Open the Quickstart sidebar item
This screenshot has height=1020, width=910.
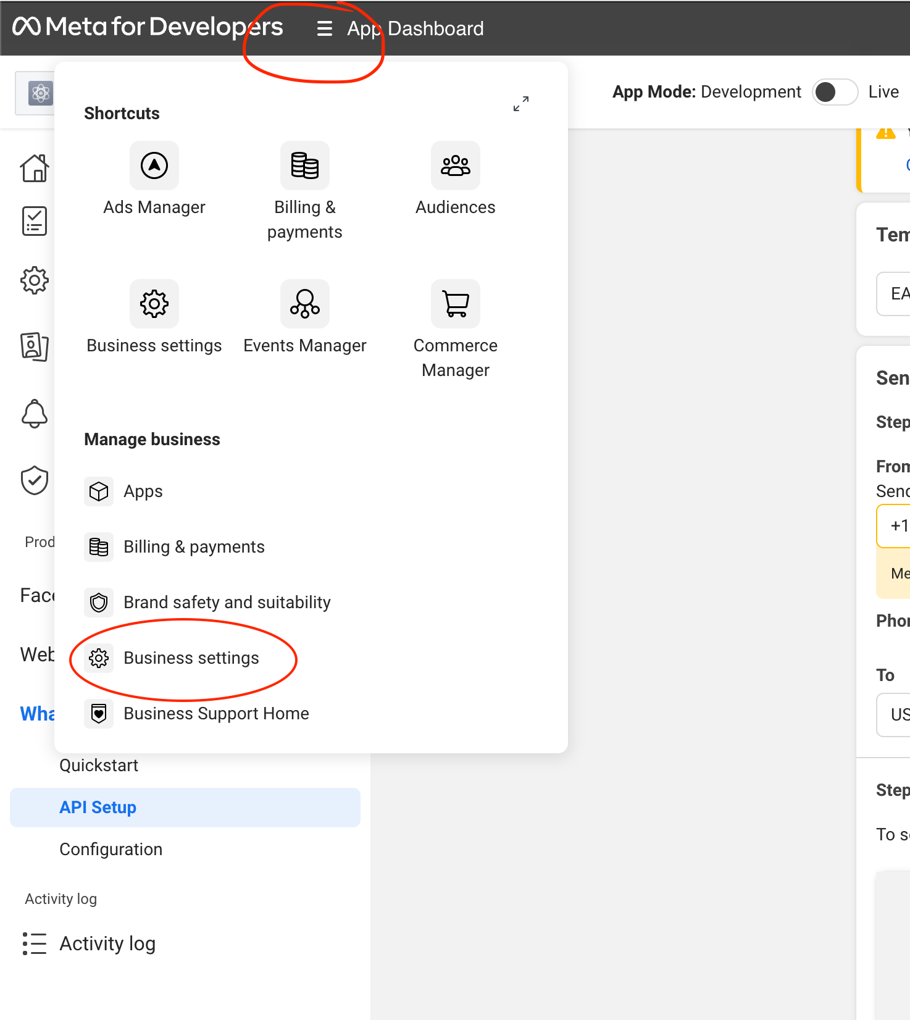click(99, 766)
